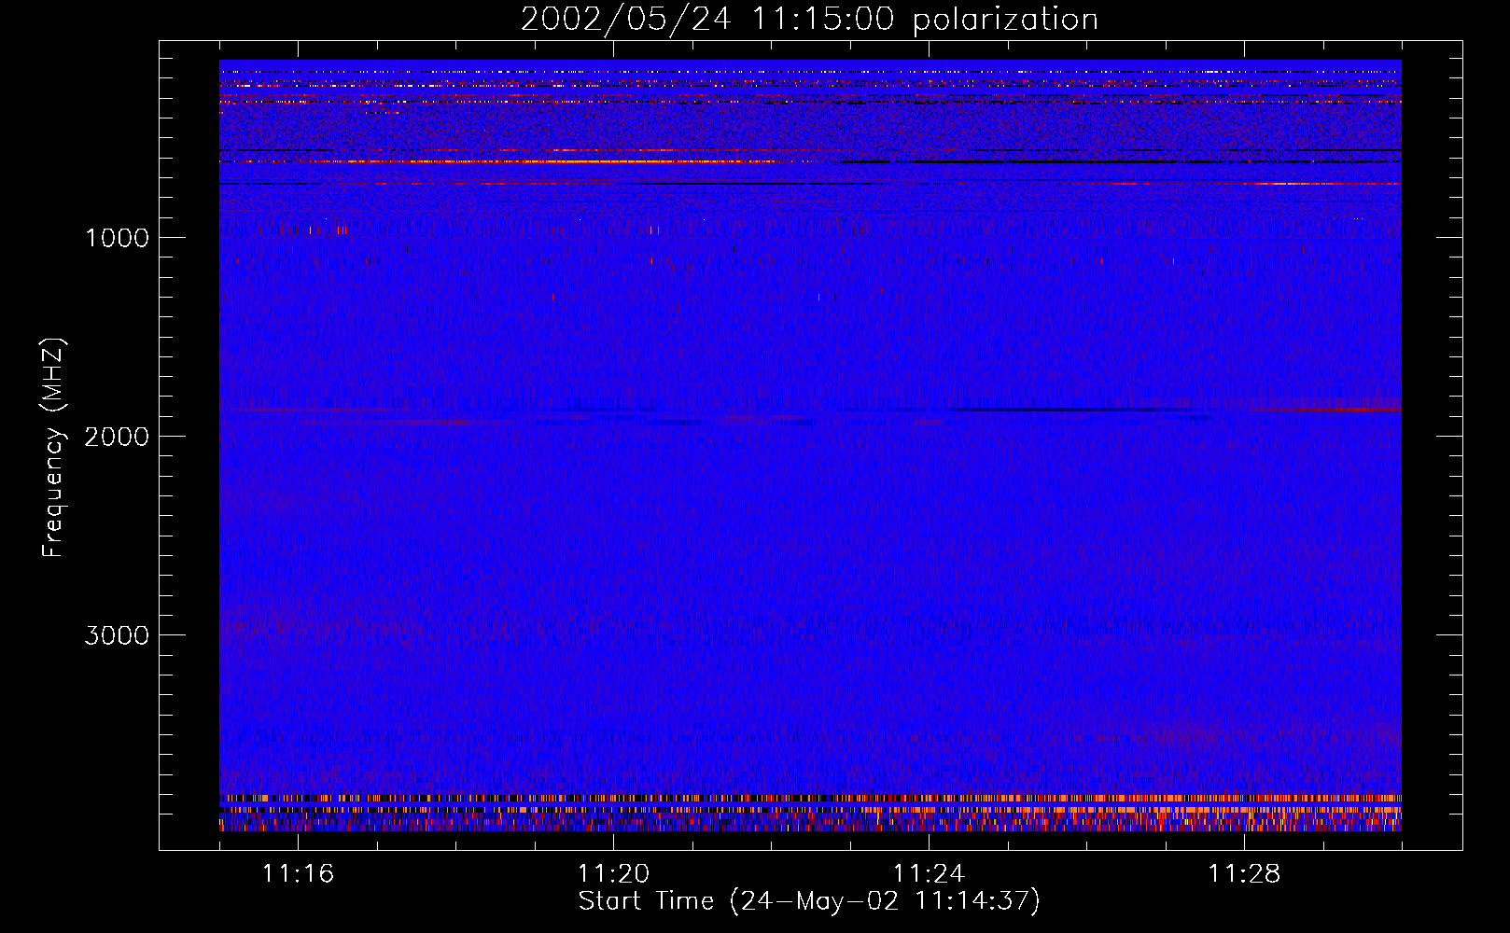Click the plot title '2002/05/24 11:15:00 polarization'

pos(809,20)
